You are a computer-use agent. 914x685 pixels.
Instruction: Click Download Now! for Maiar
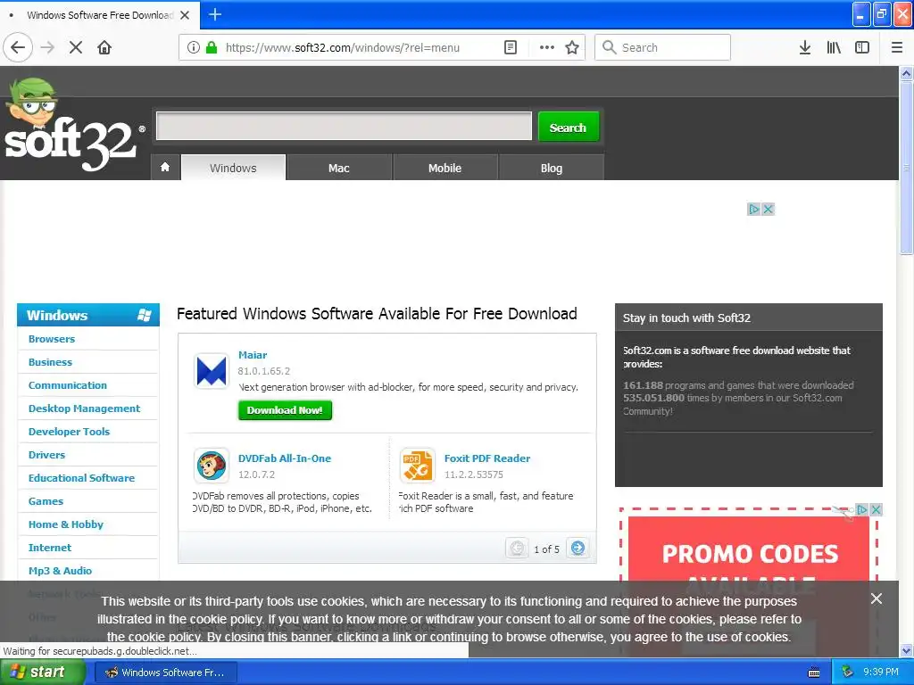click(x=285, y=410)
